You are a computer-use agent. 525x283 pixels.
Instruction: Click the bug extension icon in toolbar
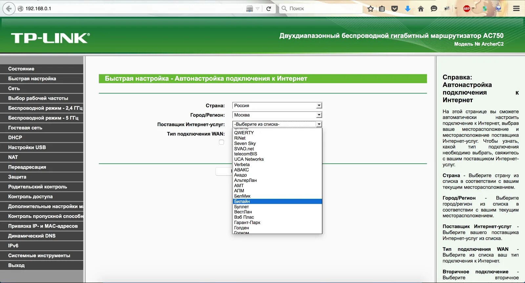pos(447,9)
